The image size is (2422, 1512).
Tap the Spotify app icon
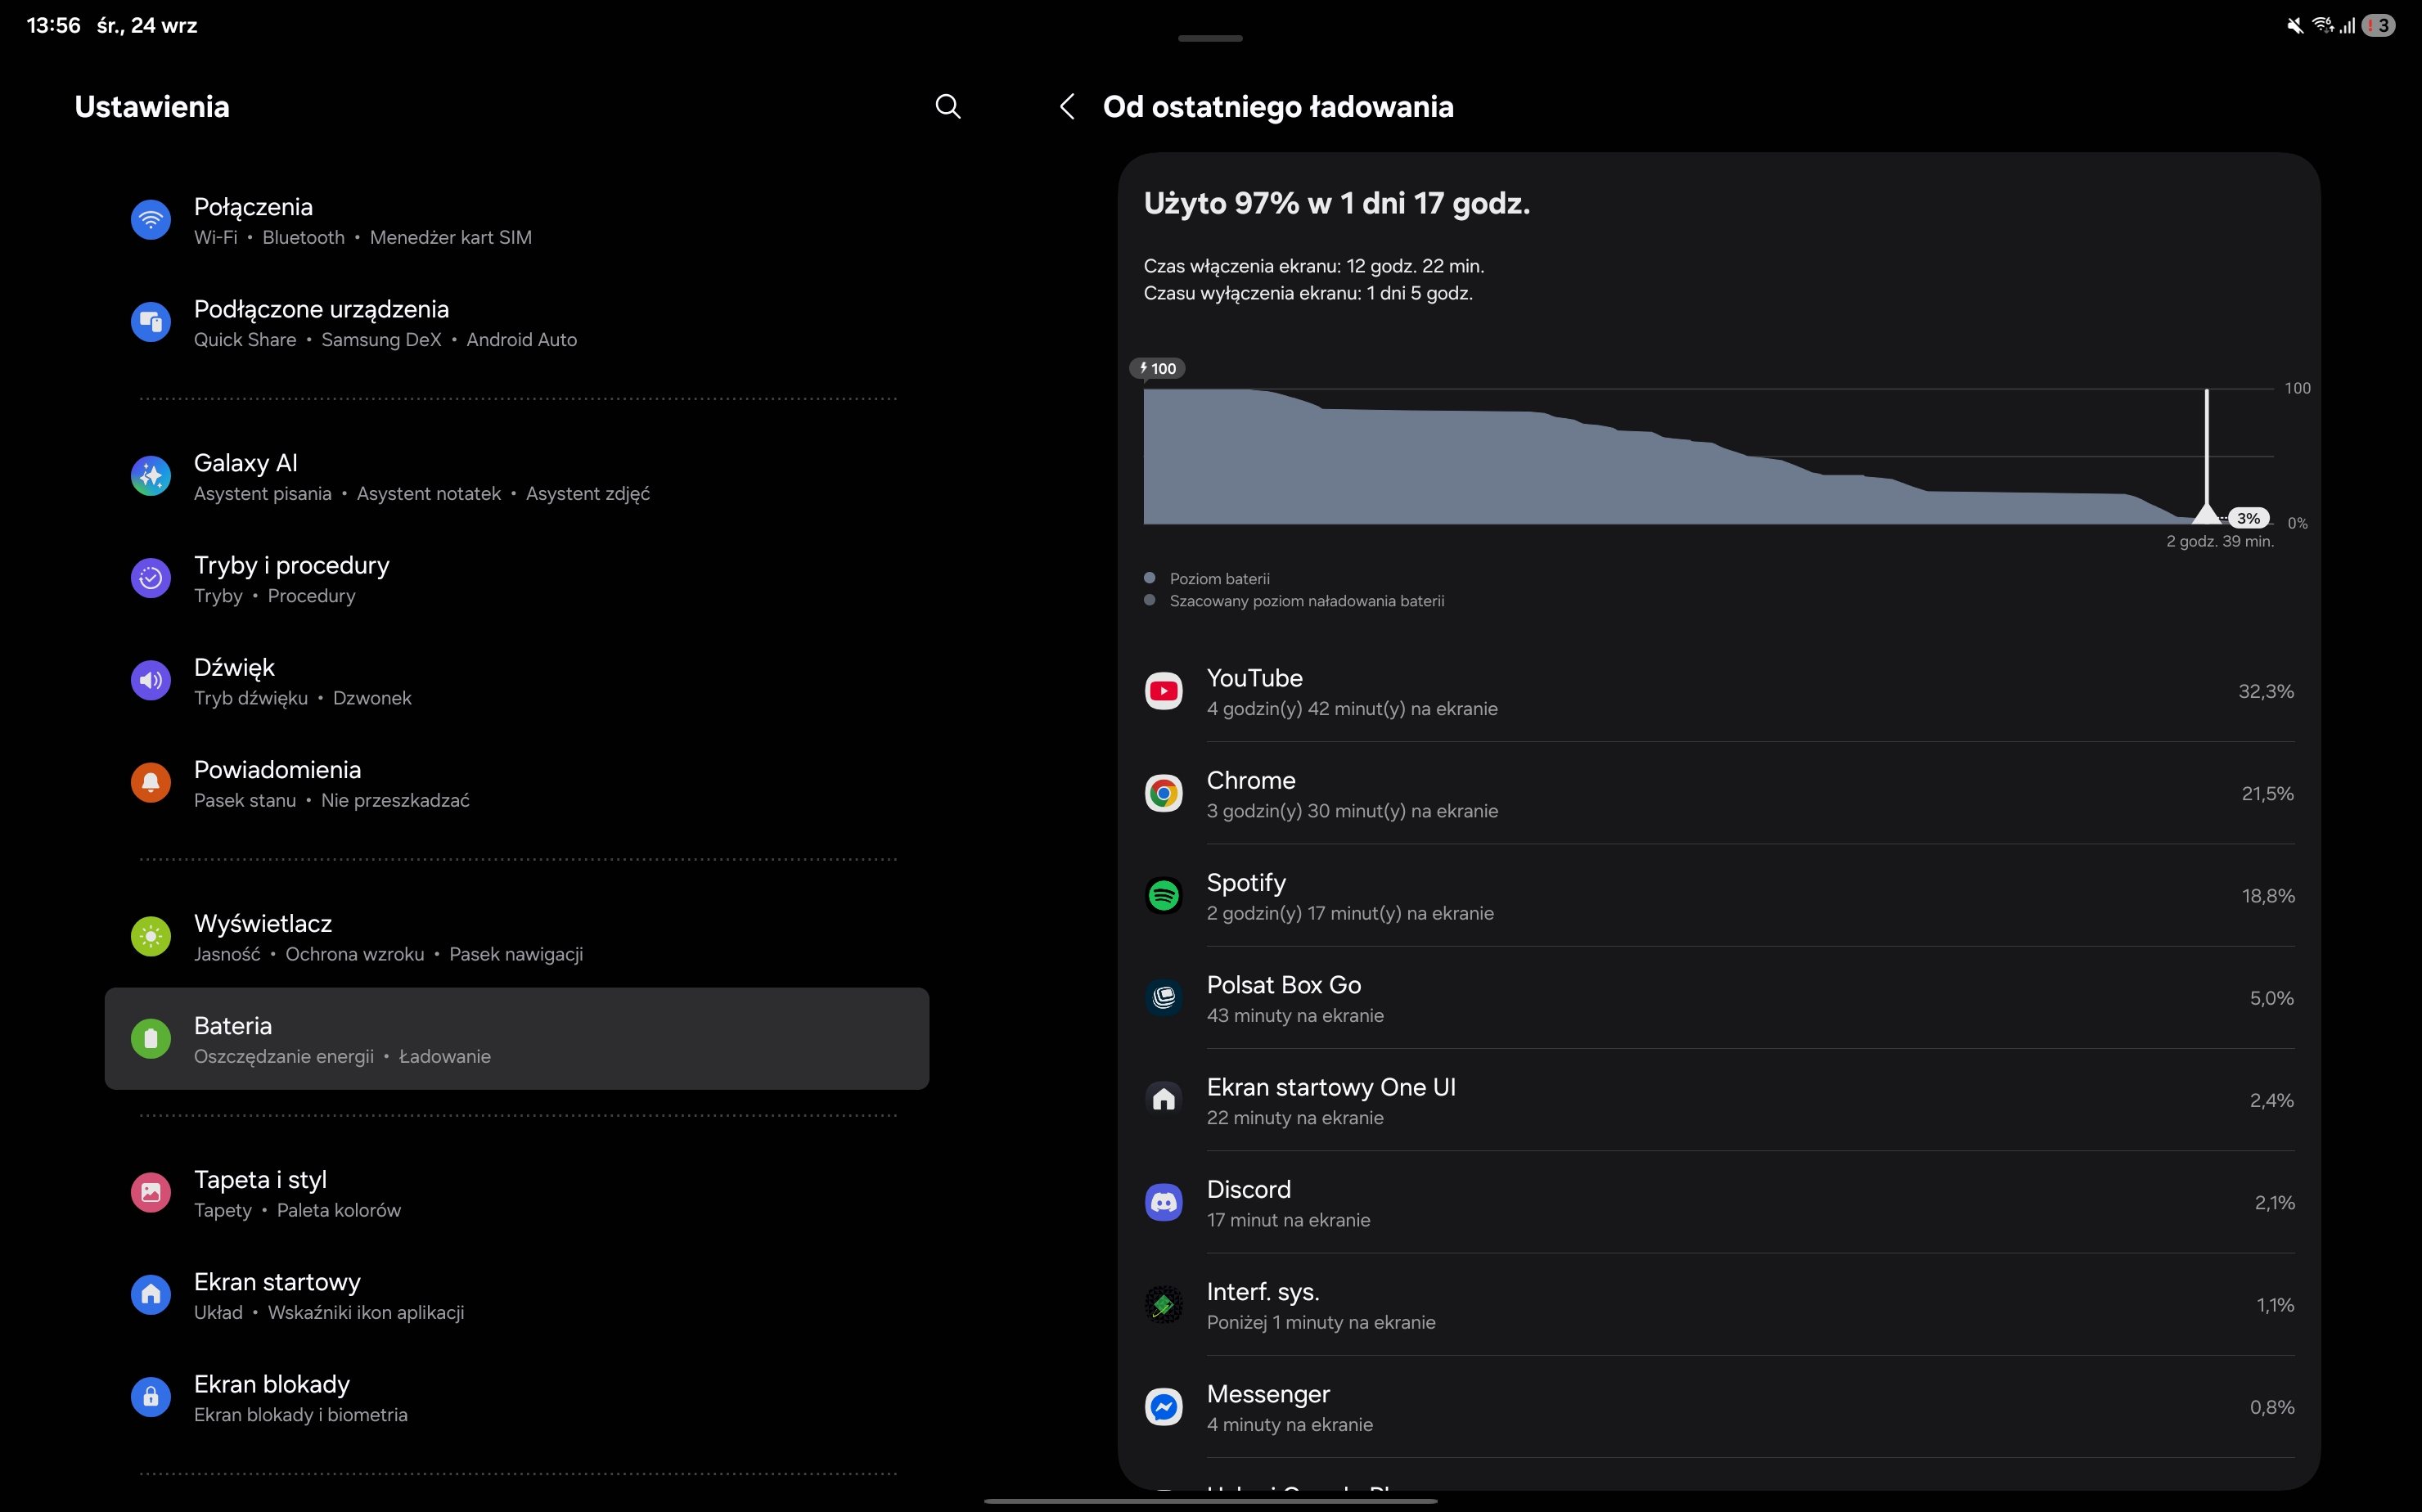click(x=1163, y=896)
